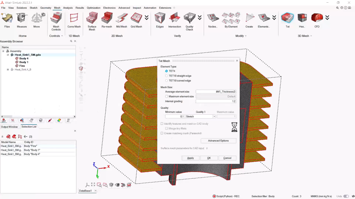Viewport: 355px width, 199px height.
Task: Click the Apply button
Action: [x=191, y=158]
